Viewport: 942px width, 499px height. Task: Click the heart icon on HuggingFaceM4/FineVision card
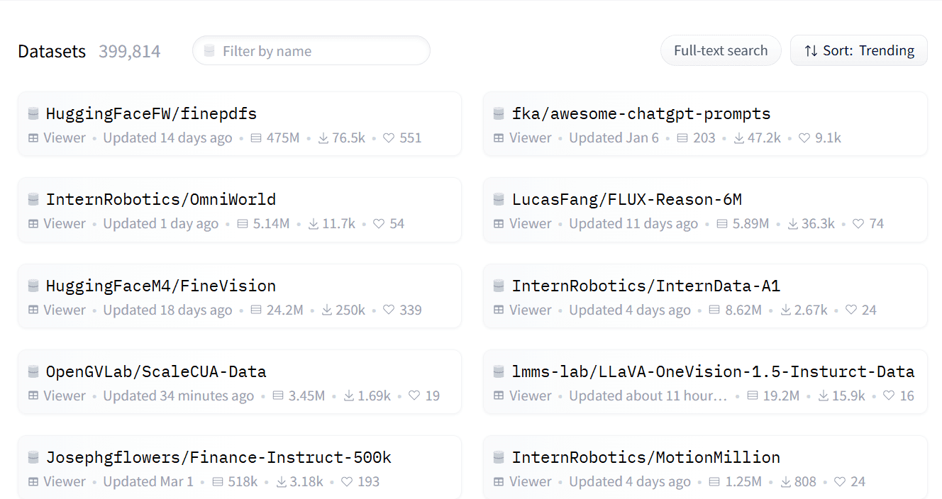pyautogui.click(x=388, y=310)
